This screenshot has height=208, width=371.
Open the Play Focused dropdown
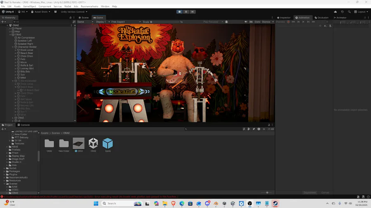(x=213, y=22)
